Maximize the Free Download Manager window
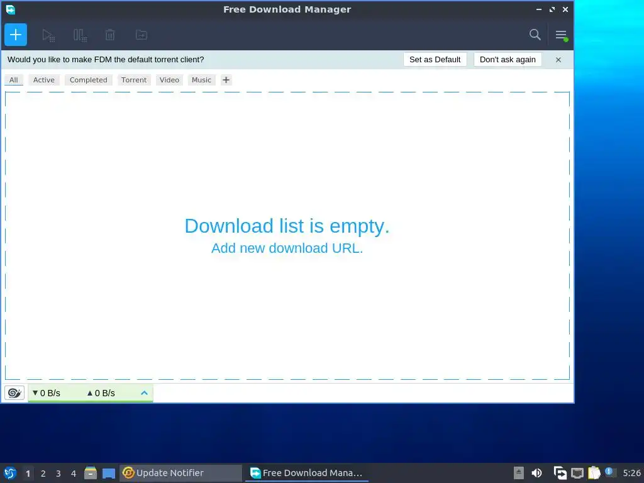The width and height of the screenshot is (644, 483). [x=552, y=9]
